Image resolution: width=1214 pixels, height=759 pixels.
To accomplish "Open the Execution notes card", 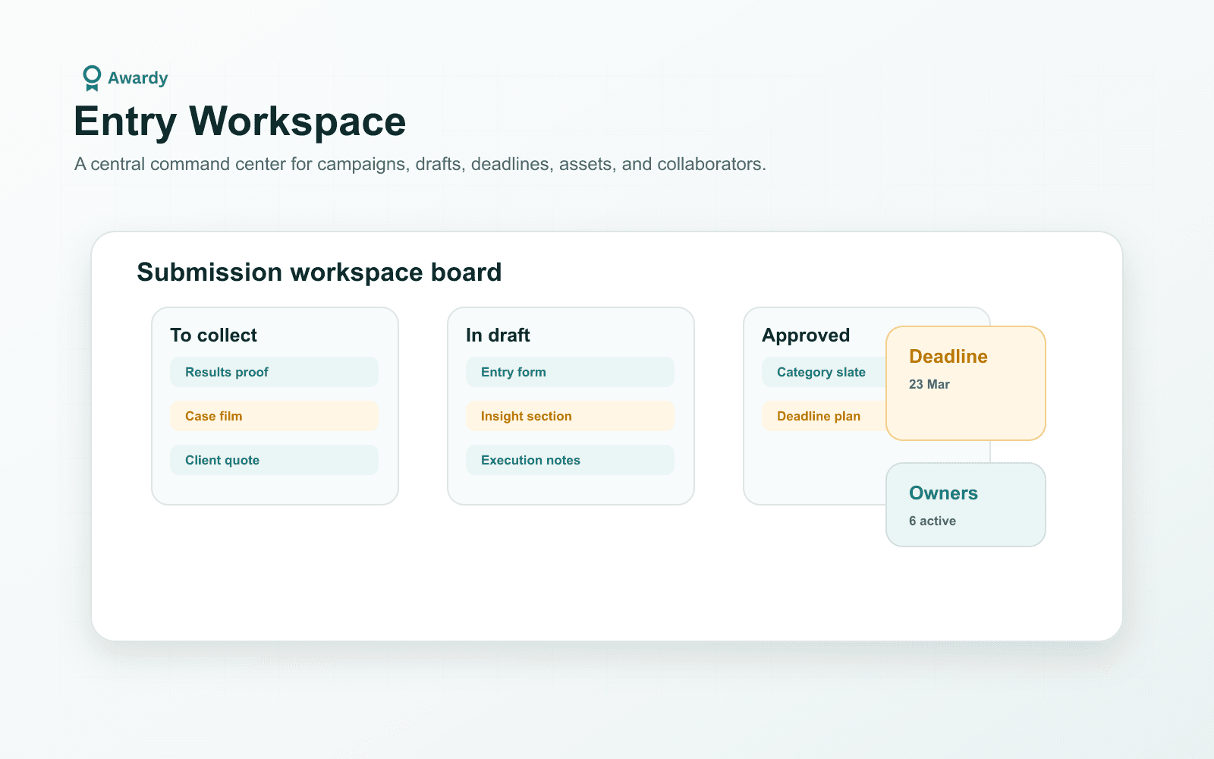I will click(x=570, y=460).
